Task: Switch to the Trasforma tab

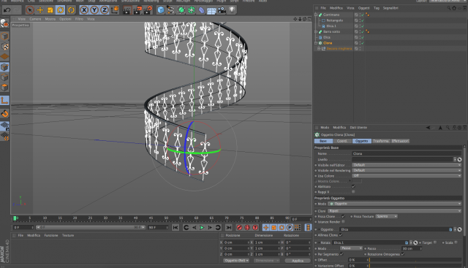Action: pos(380,141)
